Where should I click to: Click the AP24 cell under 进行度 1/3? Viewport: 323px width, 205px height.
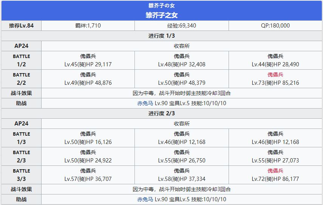[x=21, y=46]
